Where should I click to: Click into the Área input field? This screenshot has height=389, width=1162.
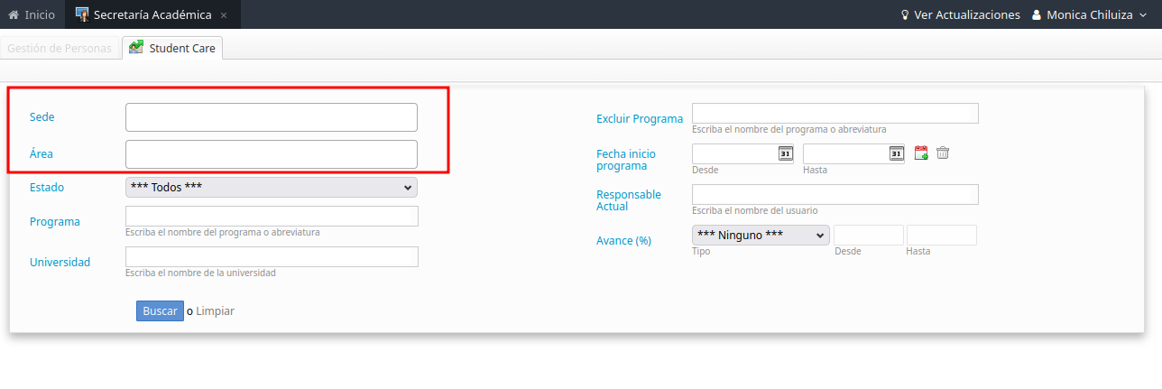tap(271, 154)
